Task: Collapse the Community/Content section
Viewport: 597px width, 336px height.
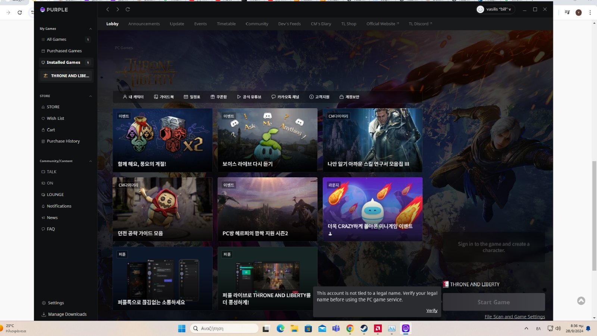Action: pos(90,161)
